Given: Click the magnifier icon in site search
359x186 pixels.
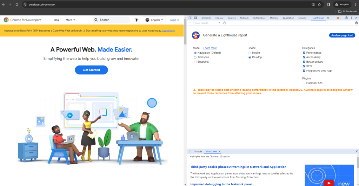Looking at the screenshot, I should (96, 20).
